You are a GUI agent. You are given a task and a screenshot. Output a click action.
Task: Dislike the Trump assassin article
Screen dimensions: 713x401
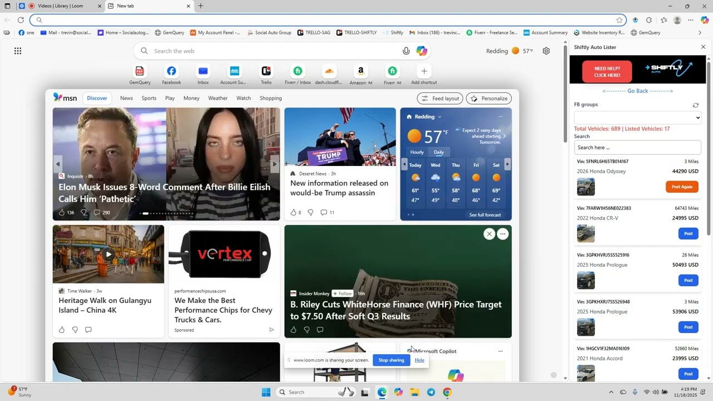(310, 212)
